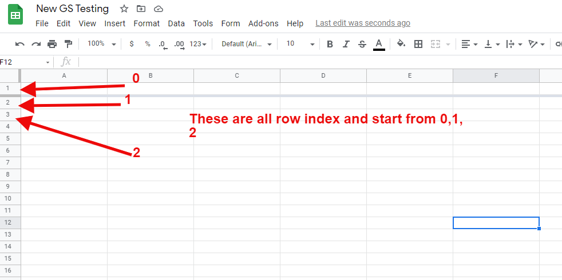Click the F12 name box
Viewport: 562px width, 280px height.
pyautogui.click(x=22, y=62)
